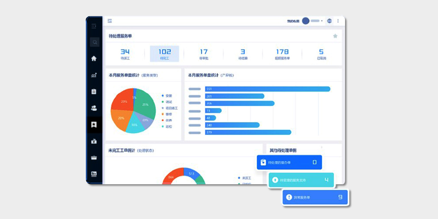Screen dimensions: 438x219
Task: Click the globe language icon
Action: (x=329, y=21)
